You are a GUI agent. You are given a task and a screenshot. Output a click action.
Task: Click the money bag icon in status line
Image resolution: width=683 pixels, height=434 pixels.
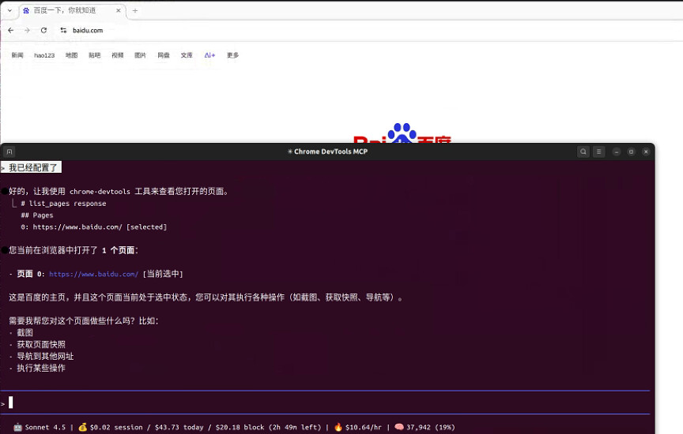point(82,427)
